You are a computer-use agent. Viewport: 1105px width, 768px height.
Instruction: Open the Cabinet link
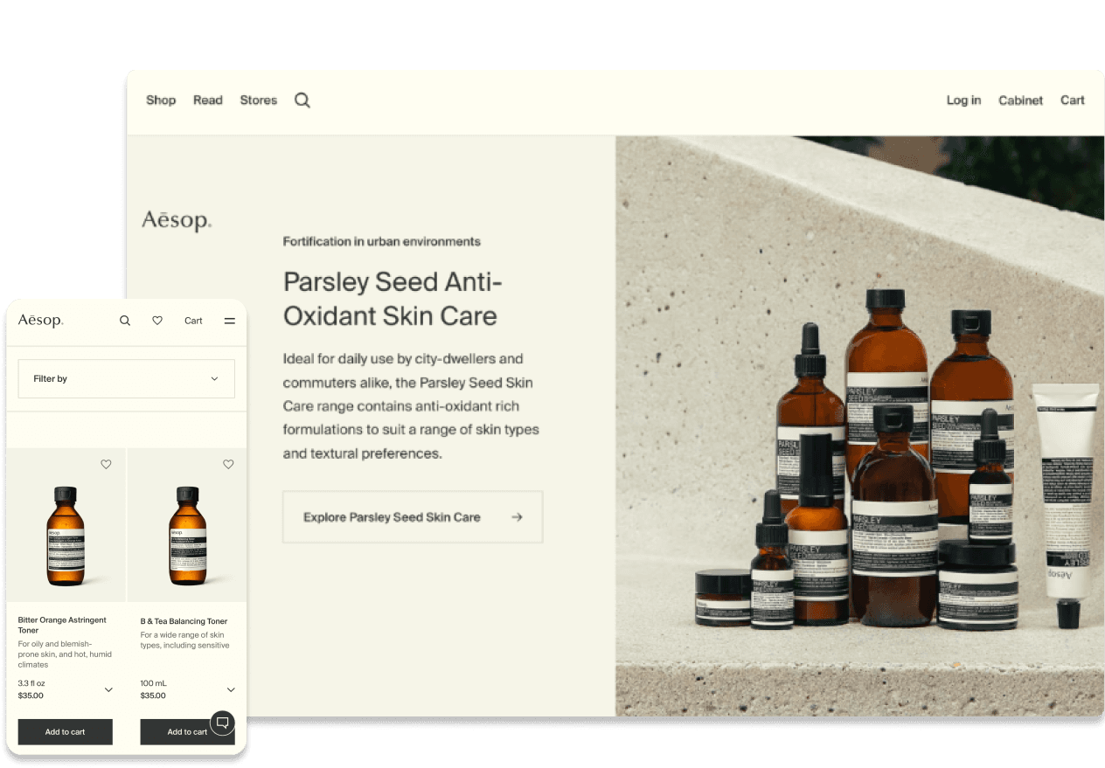[1021, 100]
